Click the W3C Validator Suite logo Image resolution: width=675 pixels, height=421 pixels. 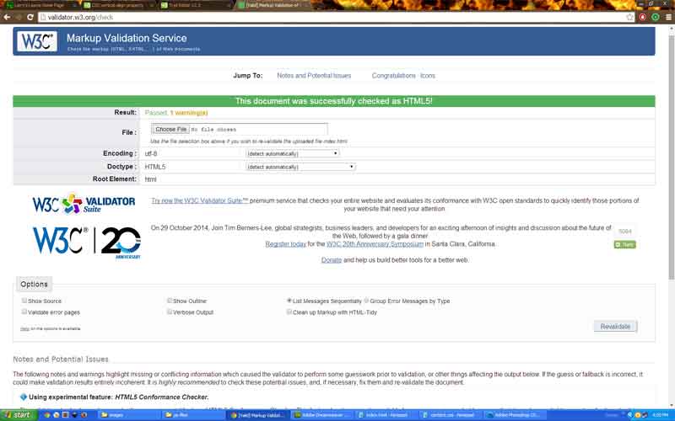(x=84, y=204)
